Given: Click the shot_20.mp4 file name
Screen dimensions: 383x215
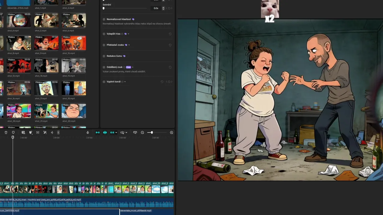Looking at the screenshot, I should (x=14, y=121).
